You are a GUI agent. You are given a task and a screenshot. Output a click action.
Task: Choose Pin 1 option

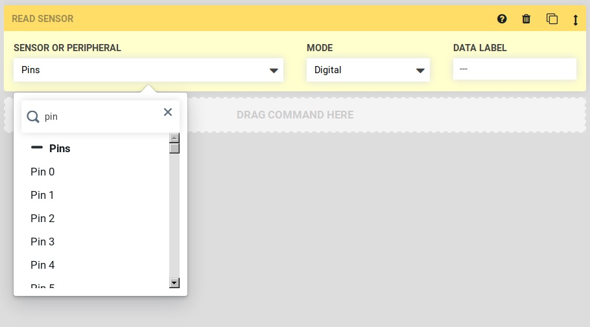pyautogui.click(x=43, y=195)
